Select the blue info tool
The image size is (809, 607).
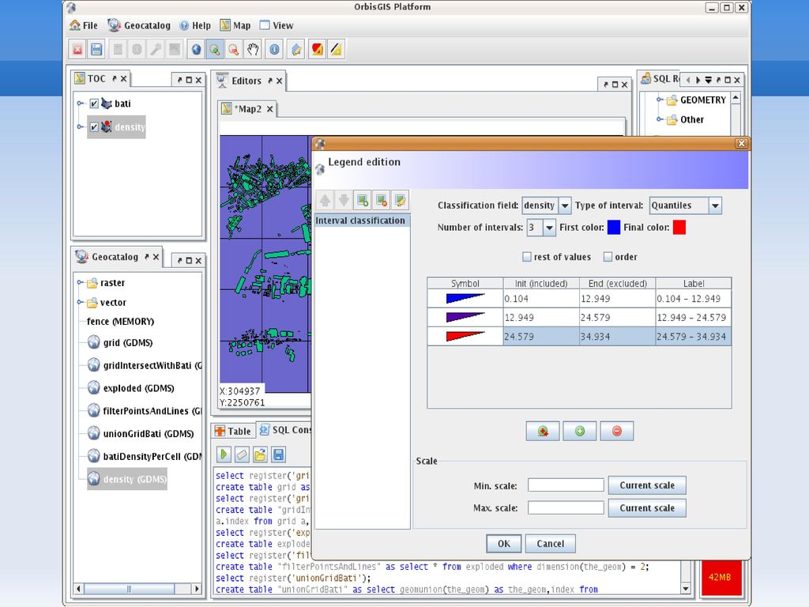(274, 50)
